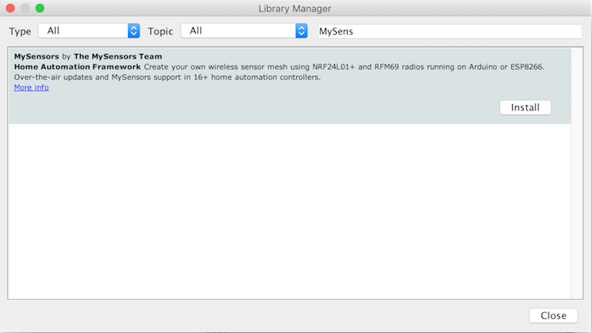The height and width of the screenshot is (333, 592).
Task: Focus the library search field containing MySens
Action: coord(450,31)
